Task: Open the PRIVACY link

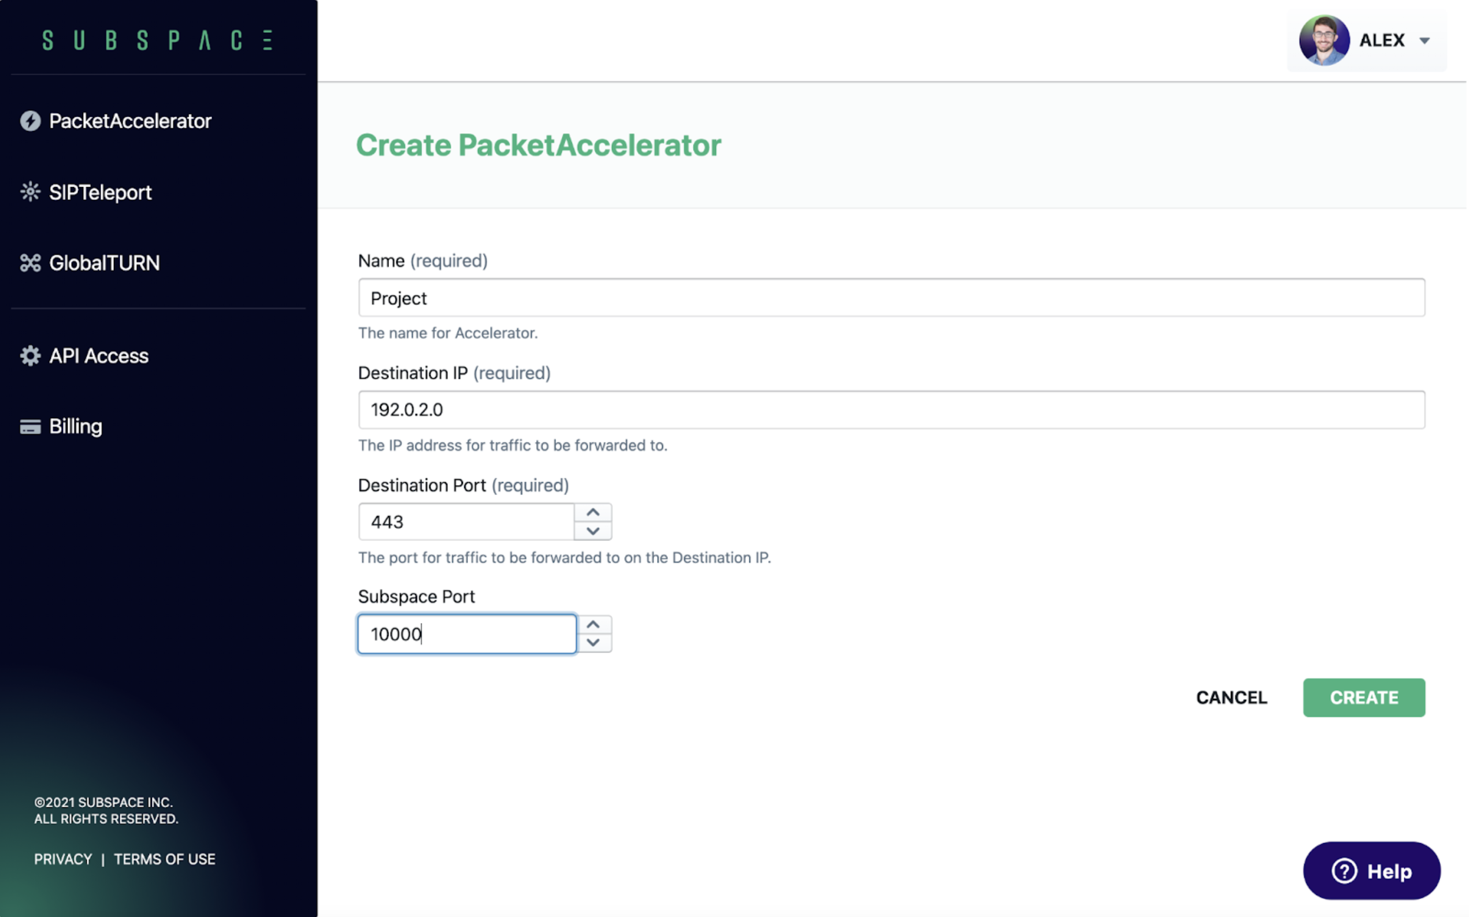Action: 63,860
